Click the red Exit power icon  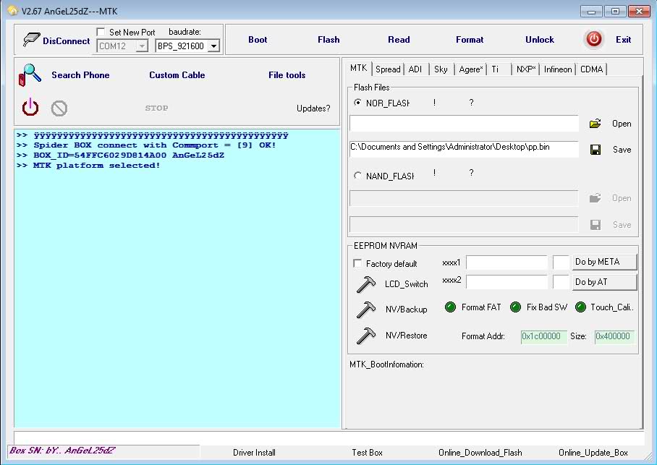point(593,40)
